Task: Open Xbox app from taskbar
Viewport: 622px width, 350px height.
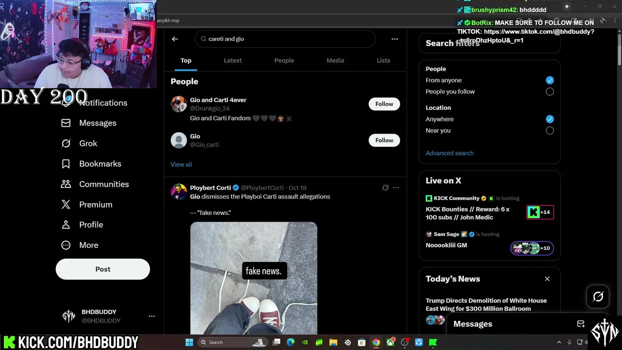Action: 390,342
